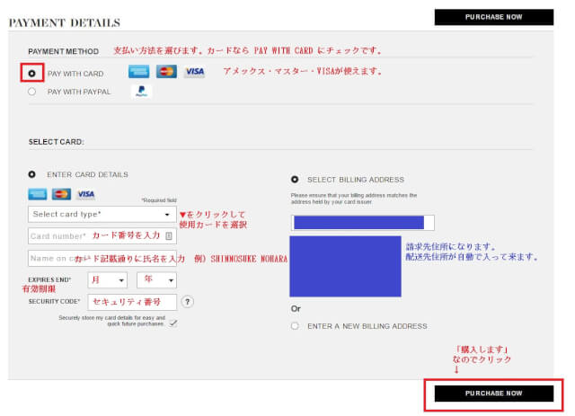
Task: Open the security code help question mark
Action: (x=188, y=302)
